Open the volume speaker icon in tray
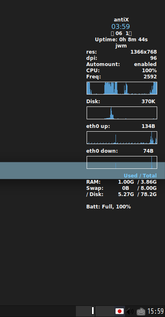 click(130, 311)
